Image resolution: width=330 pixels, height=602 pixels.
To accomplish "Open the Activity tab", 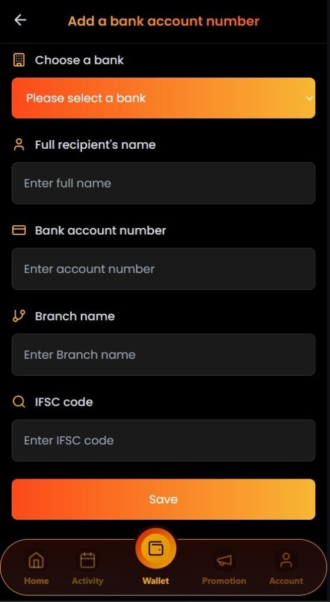I will tap(87, 568).
